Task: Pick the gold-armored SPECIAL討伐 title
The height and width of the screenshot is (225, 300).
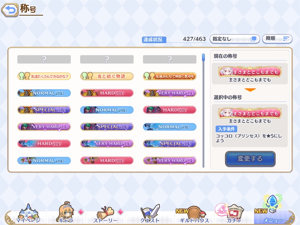Action: 44,110
